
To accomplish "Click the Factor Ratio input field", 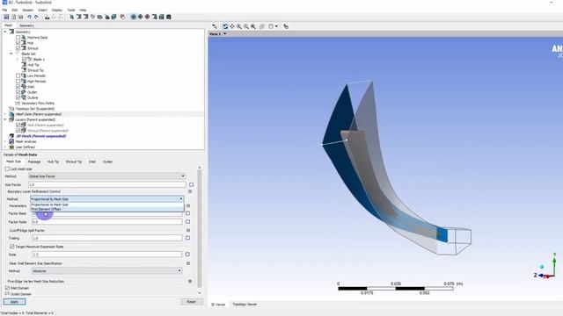I will point(107,222).
